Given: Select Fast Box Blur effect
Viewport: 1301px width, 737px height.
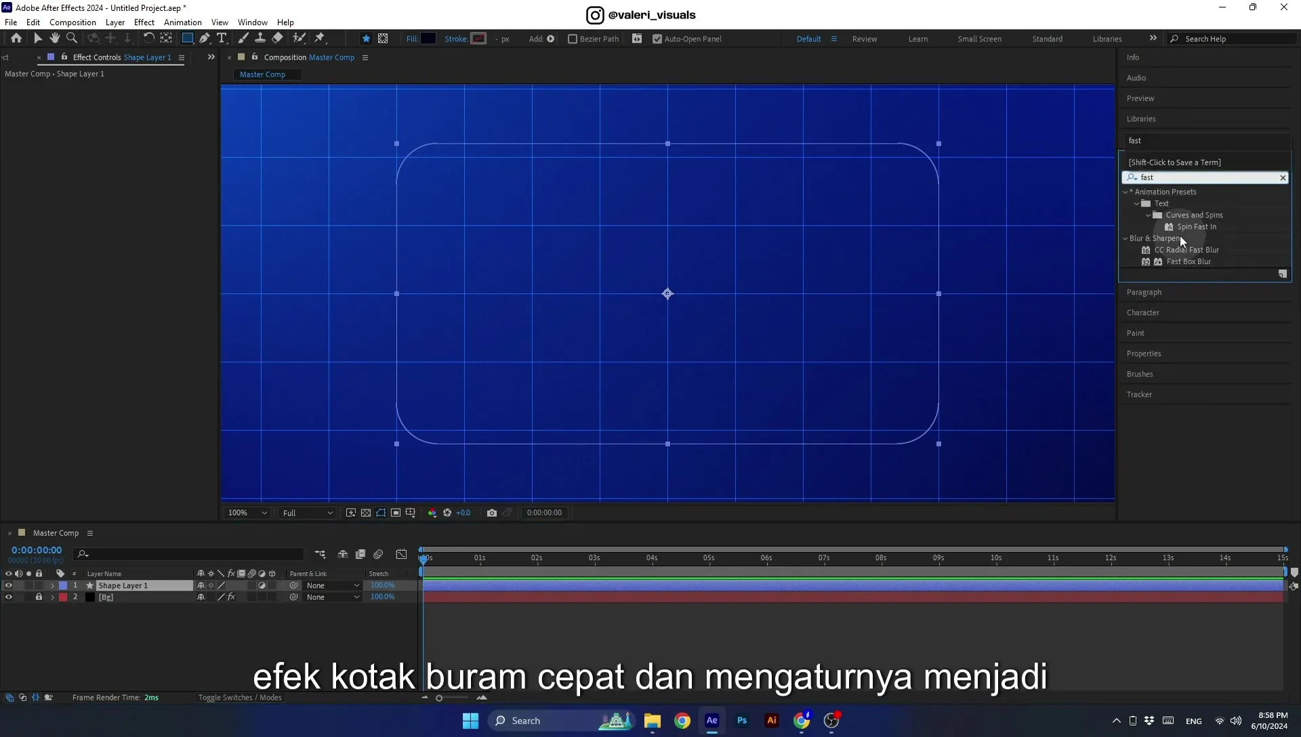Looking at the screenshot, I should [x=1189, y=261].
